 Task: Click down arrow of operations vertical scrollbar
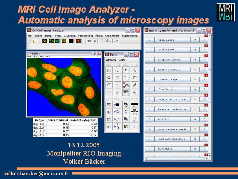point(210,155)
